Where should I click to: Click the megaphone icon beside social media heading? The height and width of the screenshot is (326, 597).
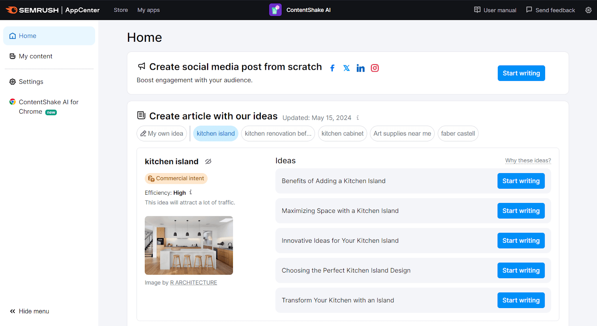coord(141,66)
